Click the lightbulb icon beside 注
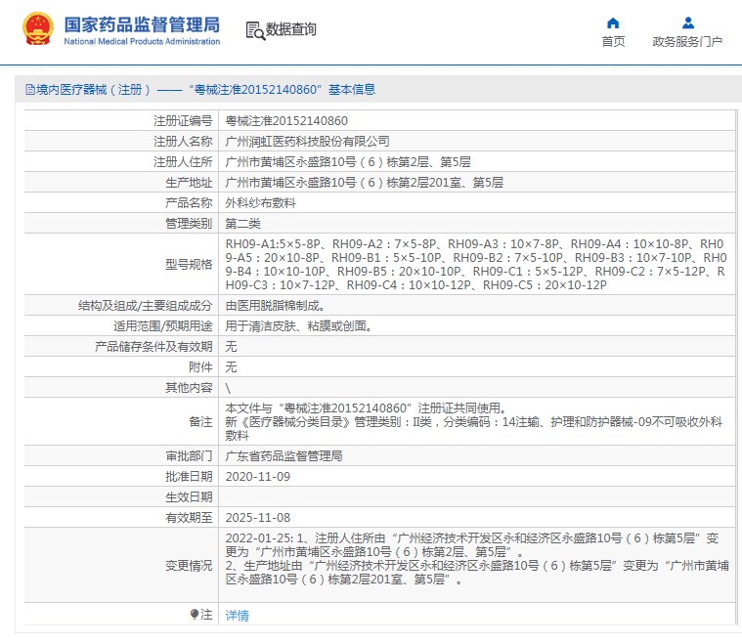This screenshot has height=644, width=742. click(195, 615)
